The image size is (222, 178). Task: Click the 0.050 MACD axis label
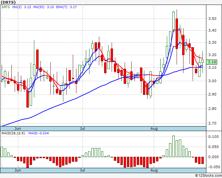click(x=214, y=147)
